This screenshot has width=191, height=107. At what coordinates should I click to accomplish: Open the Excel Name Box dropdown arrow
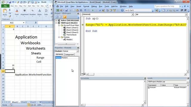click(24, 23)
